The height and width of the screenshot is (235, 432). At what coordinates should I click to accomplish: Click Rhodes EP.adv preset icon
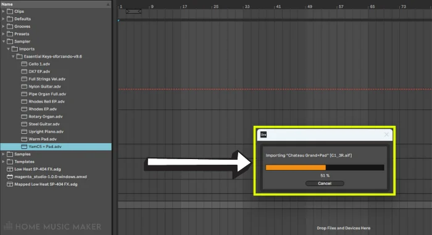tap(24, 109)
